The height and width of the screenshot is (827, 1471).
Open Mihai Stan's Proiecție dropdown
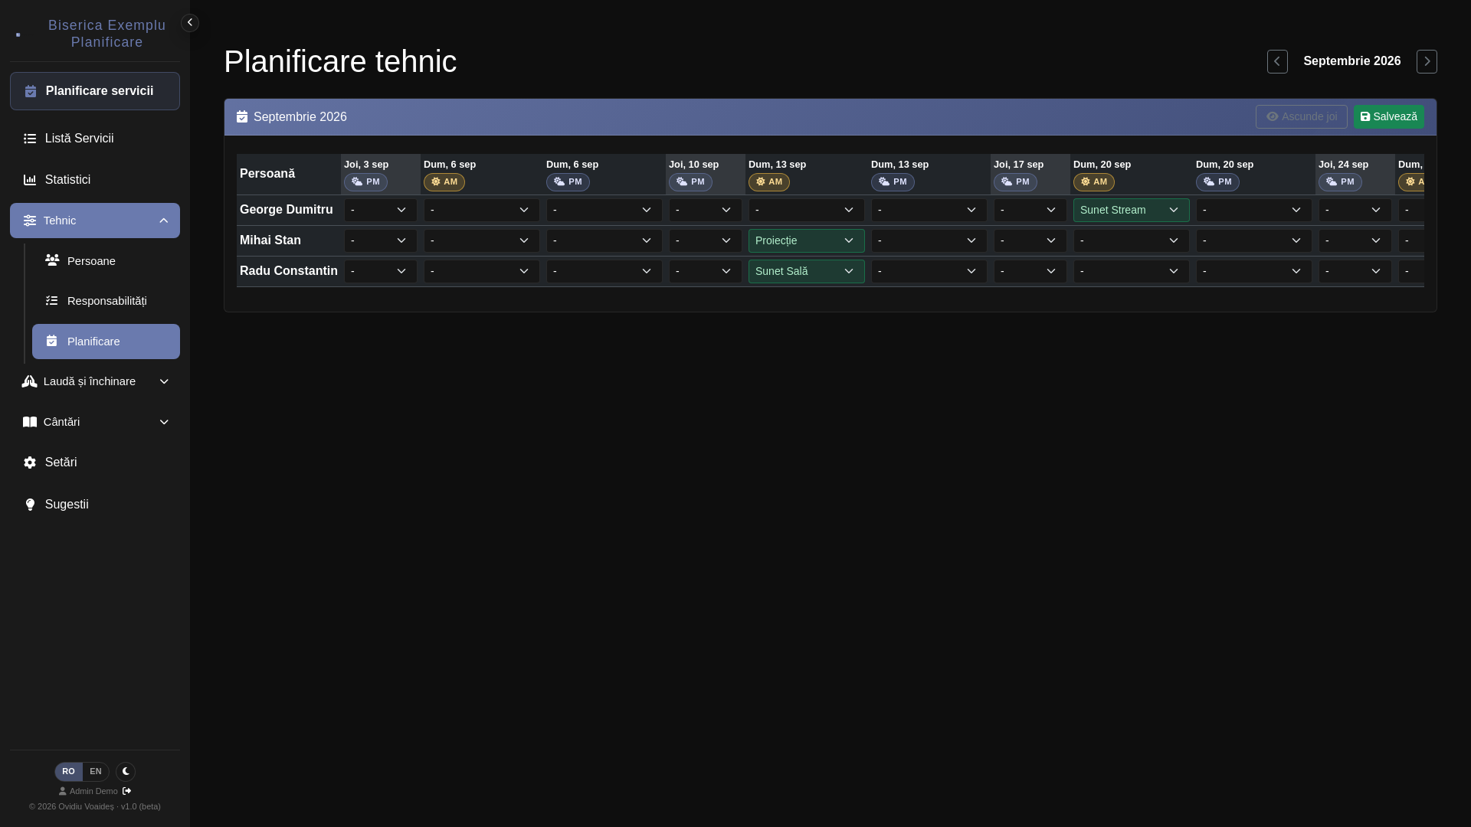pos(806,240)
